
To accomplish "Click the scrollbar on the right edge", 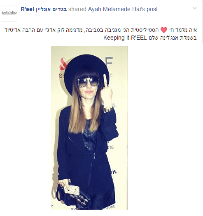I will tap(202, 22).
